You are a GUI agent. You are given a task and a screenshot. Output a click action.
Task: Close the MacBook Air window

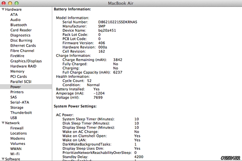coord(3,3)
